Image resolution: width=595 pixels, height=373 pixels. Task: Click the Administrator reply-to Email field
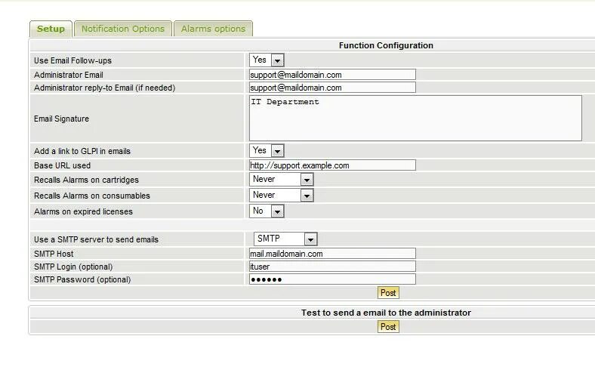coord(332,88)
